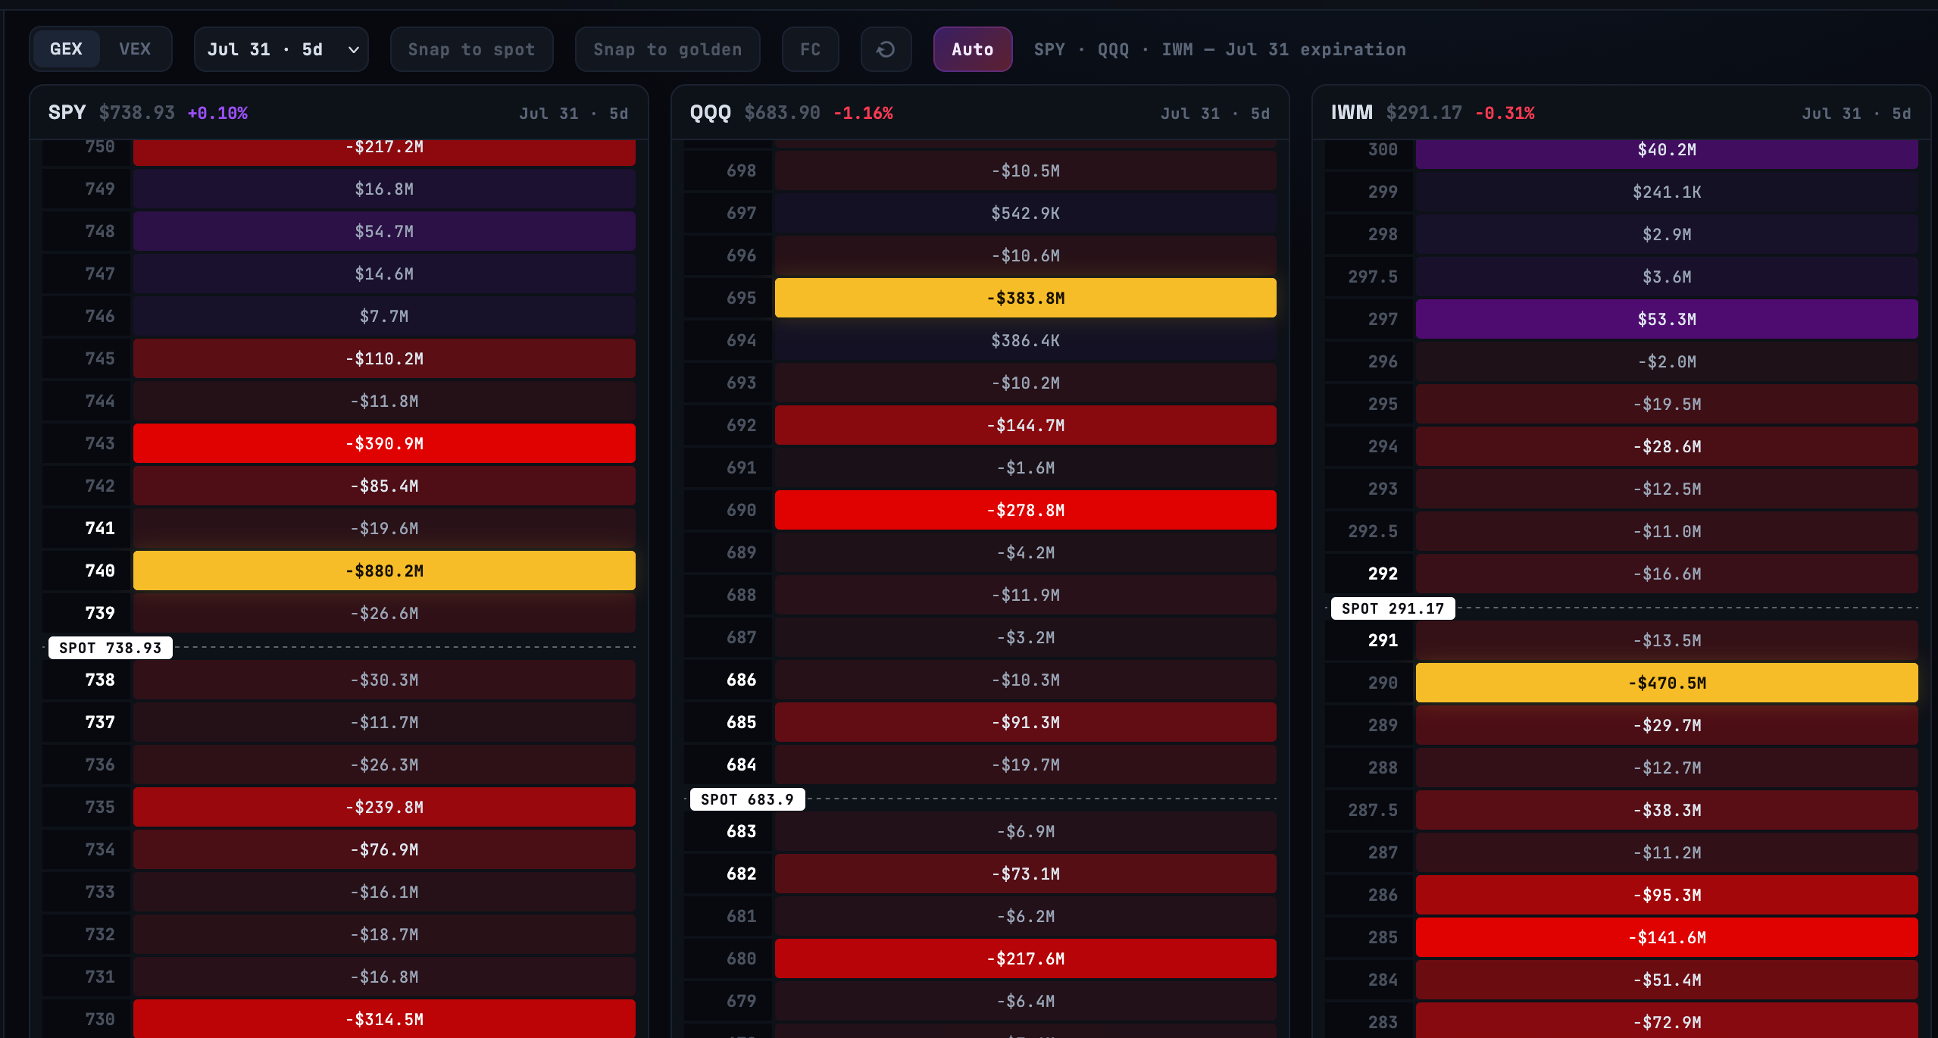Select the purple IWM 297 bar $53.3M
Image resolution: width=1938 pixels, height=1038 pixels.
(x=1667, y=319)
